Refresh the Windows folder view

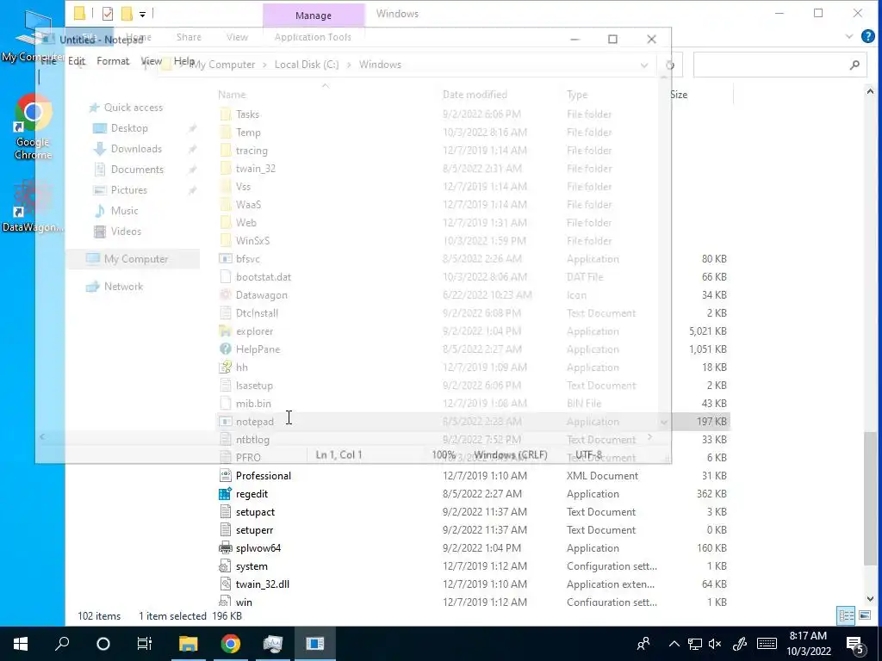670,65
